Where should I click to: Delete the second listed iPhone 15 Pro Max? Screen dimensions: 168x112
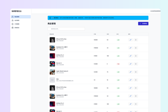coord(136,88)
